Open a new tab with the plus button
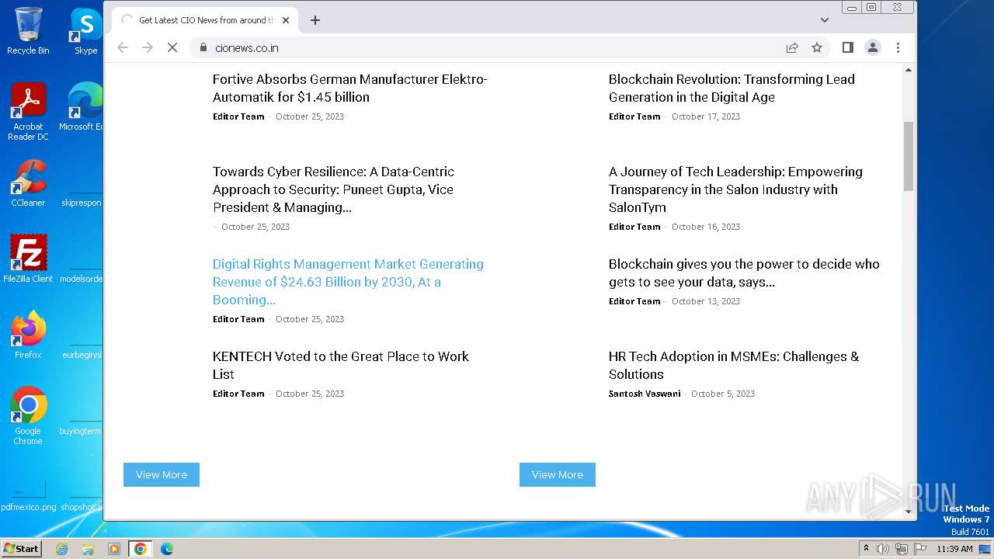This screenshot has width=994, height=559. click(x=315, y=20)
